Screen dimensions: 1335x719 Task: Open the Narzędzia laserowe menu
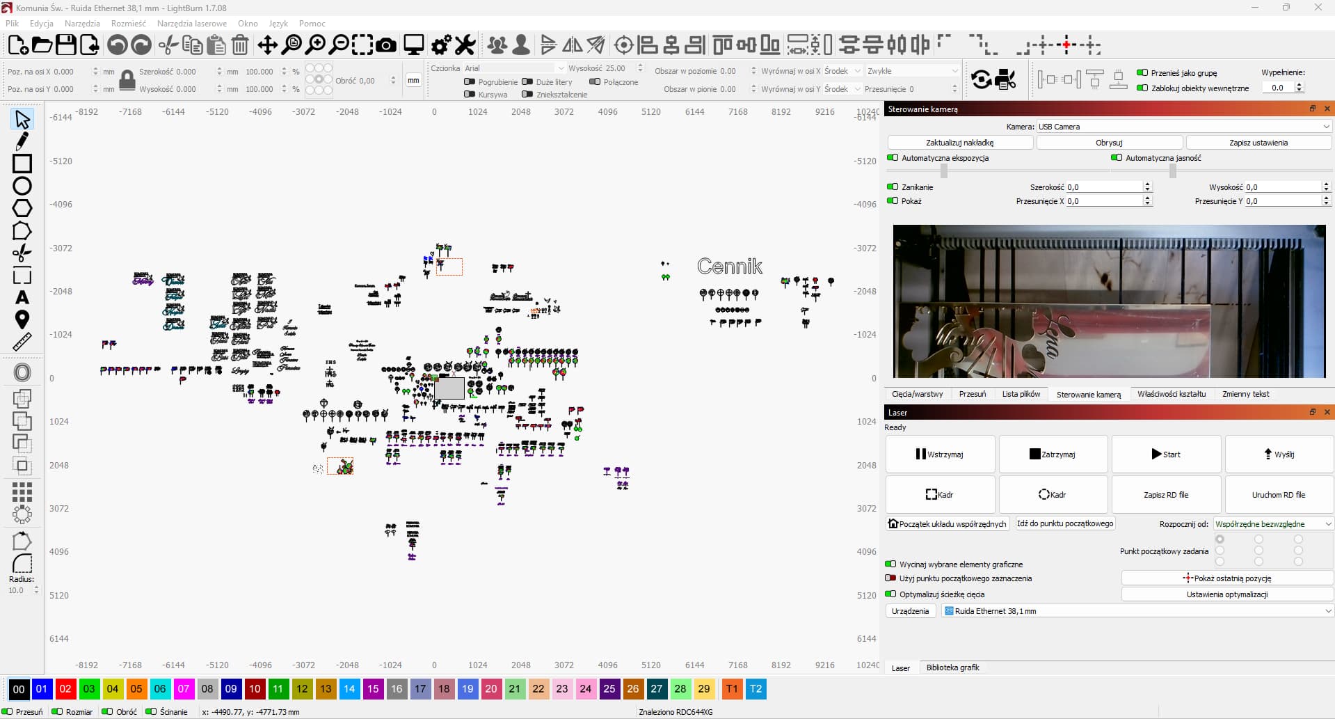192,24
